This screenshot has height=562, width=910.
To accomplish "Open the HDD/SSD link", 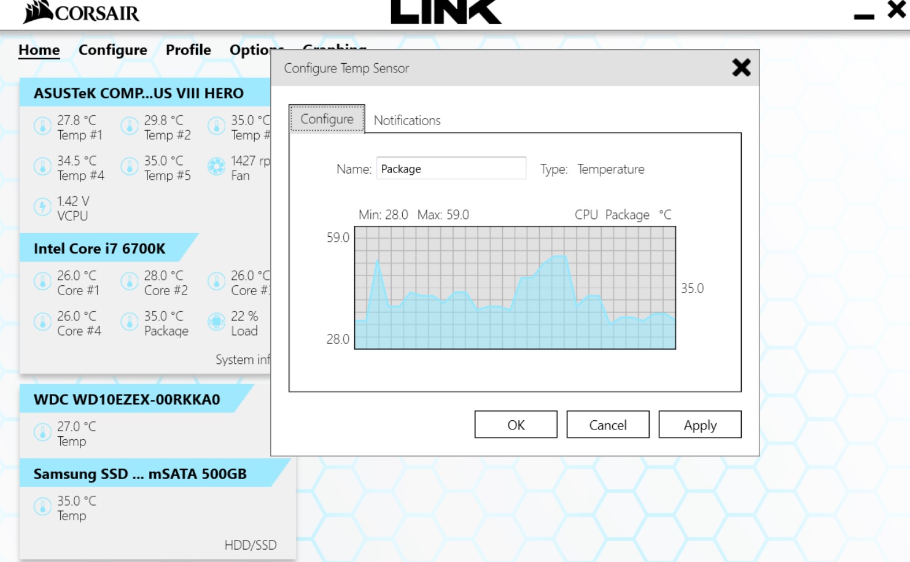I will [x=251, y=545].
